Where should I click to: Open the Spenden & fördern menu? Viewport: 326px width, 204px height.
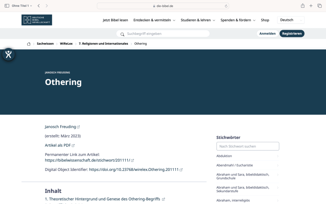(x=238, y=20)
